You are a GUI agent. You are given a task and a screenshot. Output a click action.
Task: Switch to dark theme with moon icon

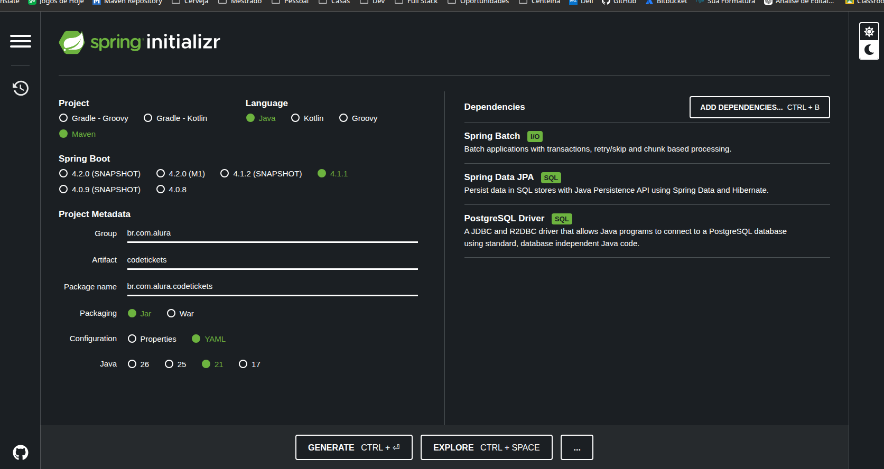[x=869, y=50]
